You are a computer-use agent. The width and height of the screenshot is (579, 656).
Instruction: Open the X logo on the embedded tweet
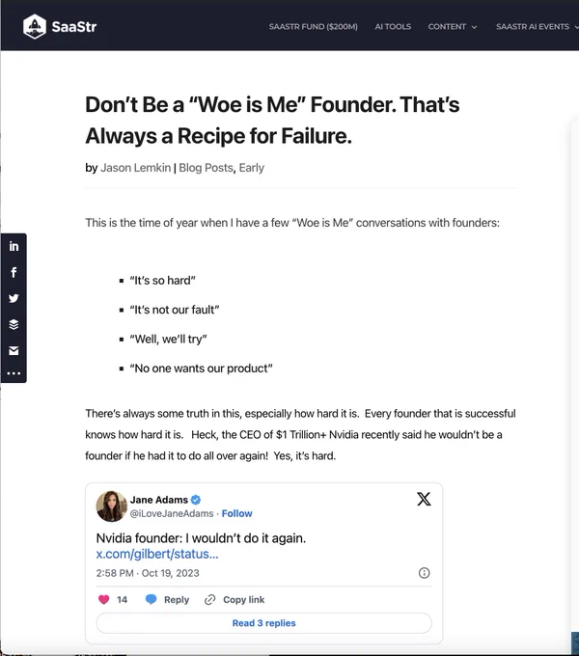point(423,499)
